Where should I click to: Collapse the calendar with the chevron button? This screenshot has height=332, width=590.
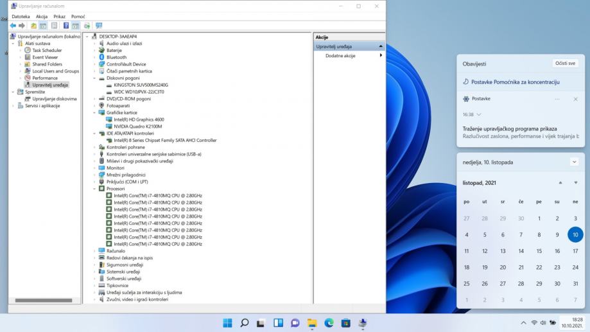(x=573, y=162)
